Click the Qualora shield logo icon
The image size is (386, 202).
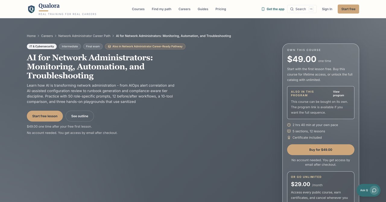[31, 9]
